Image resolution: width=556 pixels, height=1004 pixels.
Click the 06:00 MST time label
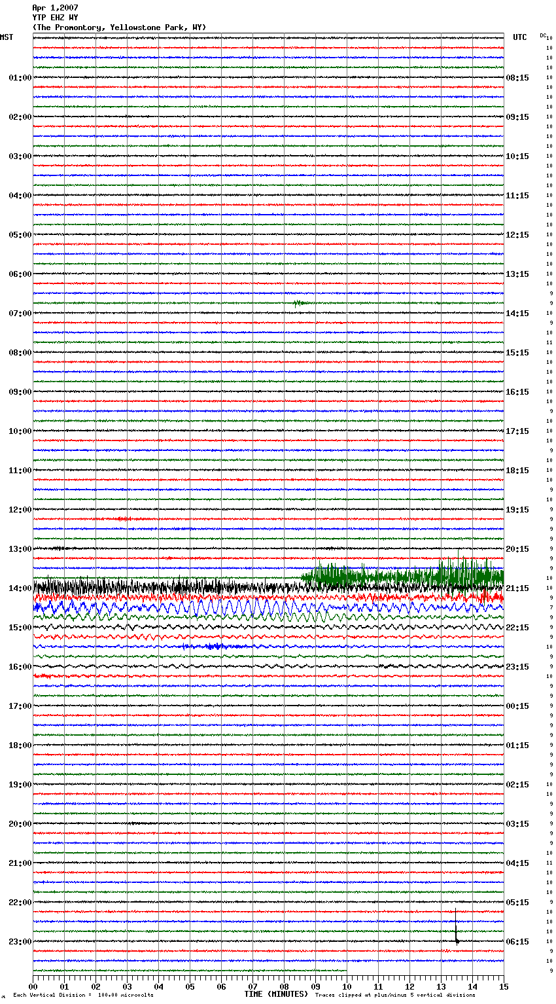click(20, 274)
